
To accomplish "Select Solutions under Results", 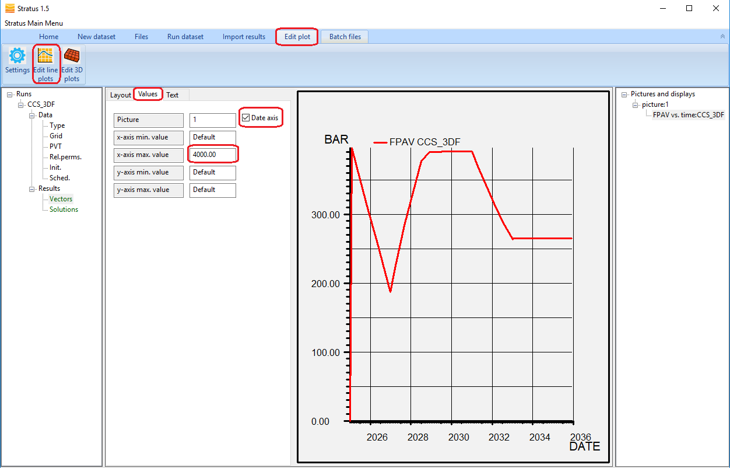I will coord(64,209).
